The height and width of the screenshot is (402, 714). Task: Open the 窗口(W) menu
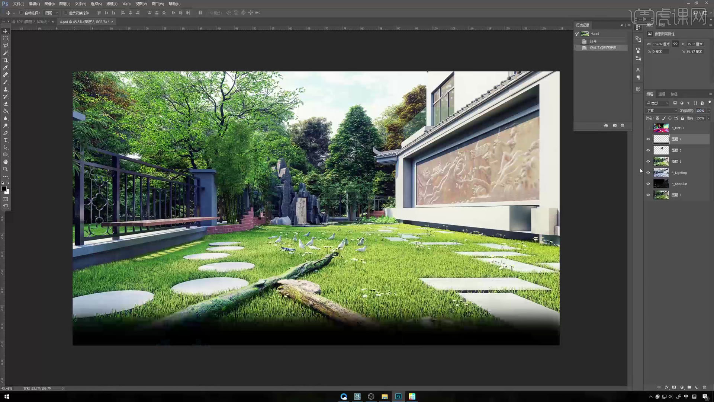[158, 4]
